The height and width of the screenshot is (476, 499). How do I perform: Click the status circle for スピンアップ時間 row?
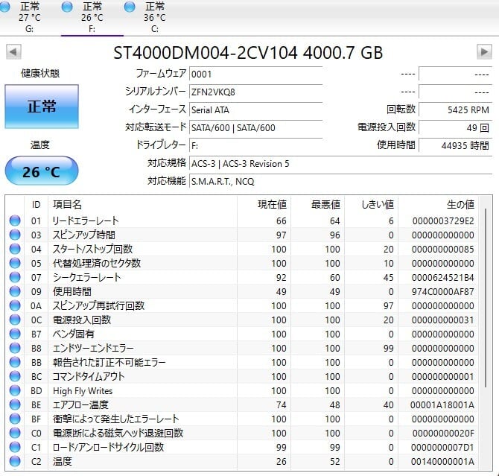coord(15,235)
